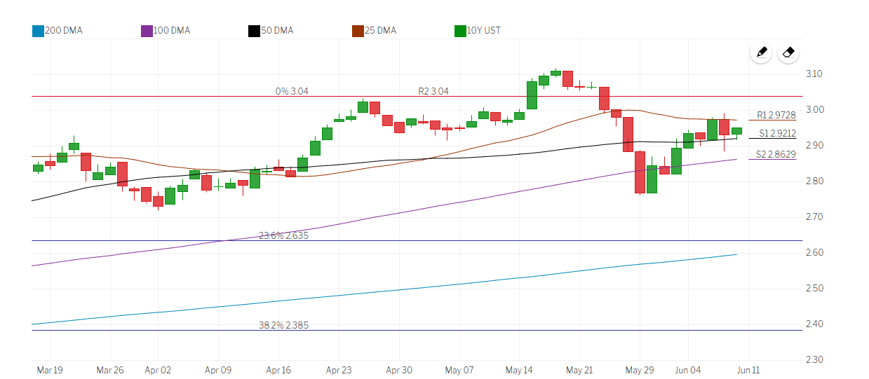Viewport: 869px width, 379px height.
Task: Click the tall red candlestick above May 29
Action: click(640, 172)
